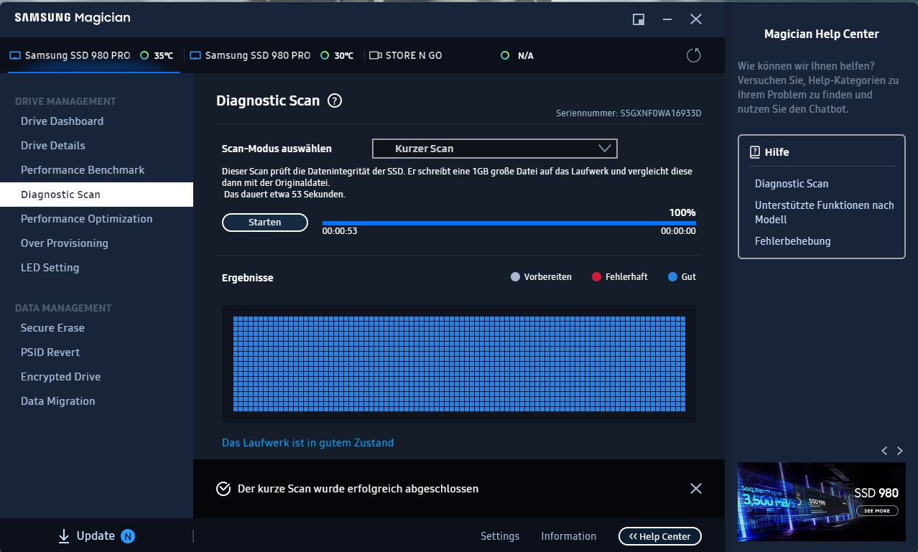The image size is (918, 552).
Task: Open Drive Details page
Action: [x=53, y=146]
